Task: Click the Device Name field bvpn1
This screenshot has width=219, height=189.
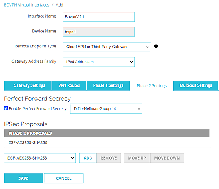Action: (99, 32)
